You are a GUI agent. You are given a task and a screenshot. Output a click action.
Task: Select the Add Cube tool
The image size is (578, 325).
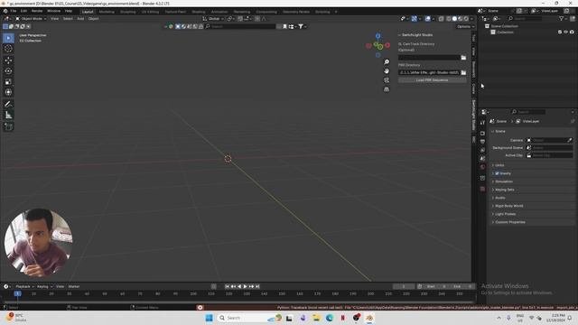(8, 126)
